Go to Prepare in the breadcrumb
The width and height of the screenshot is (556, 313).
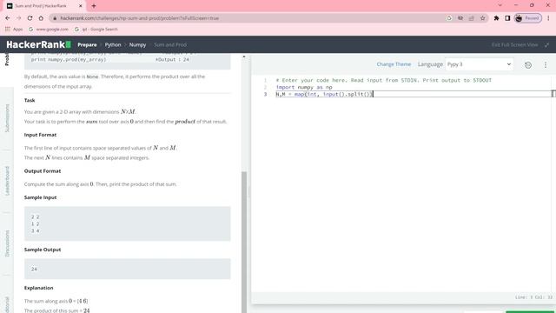[87, 44]
